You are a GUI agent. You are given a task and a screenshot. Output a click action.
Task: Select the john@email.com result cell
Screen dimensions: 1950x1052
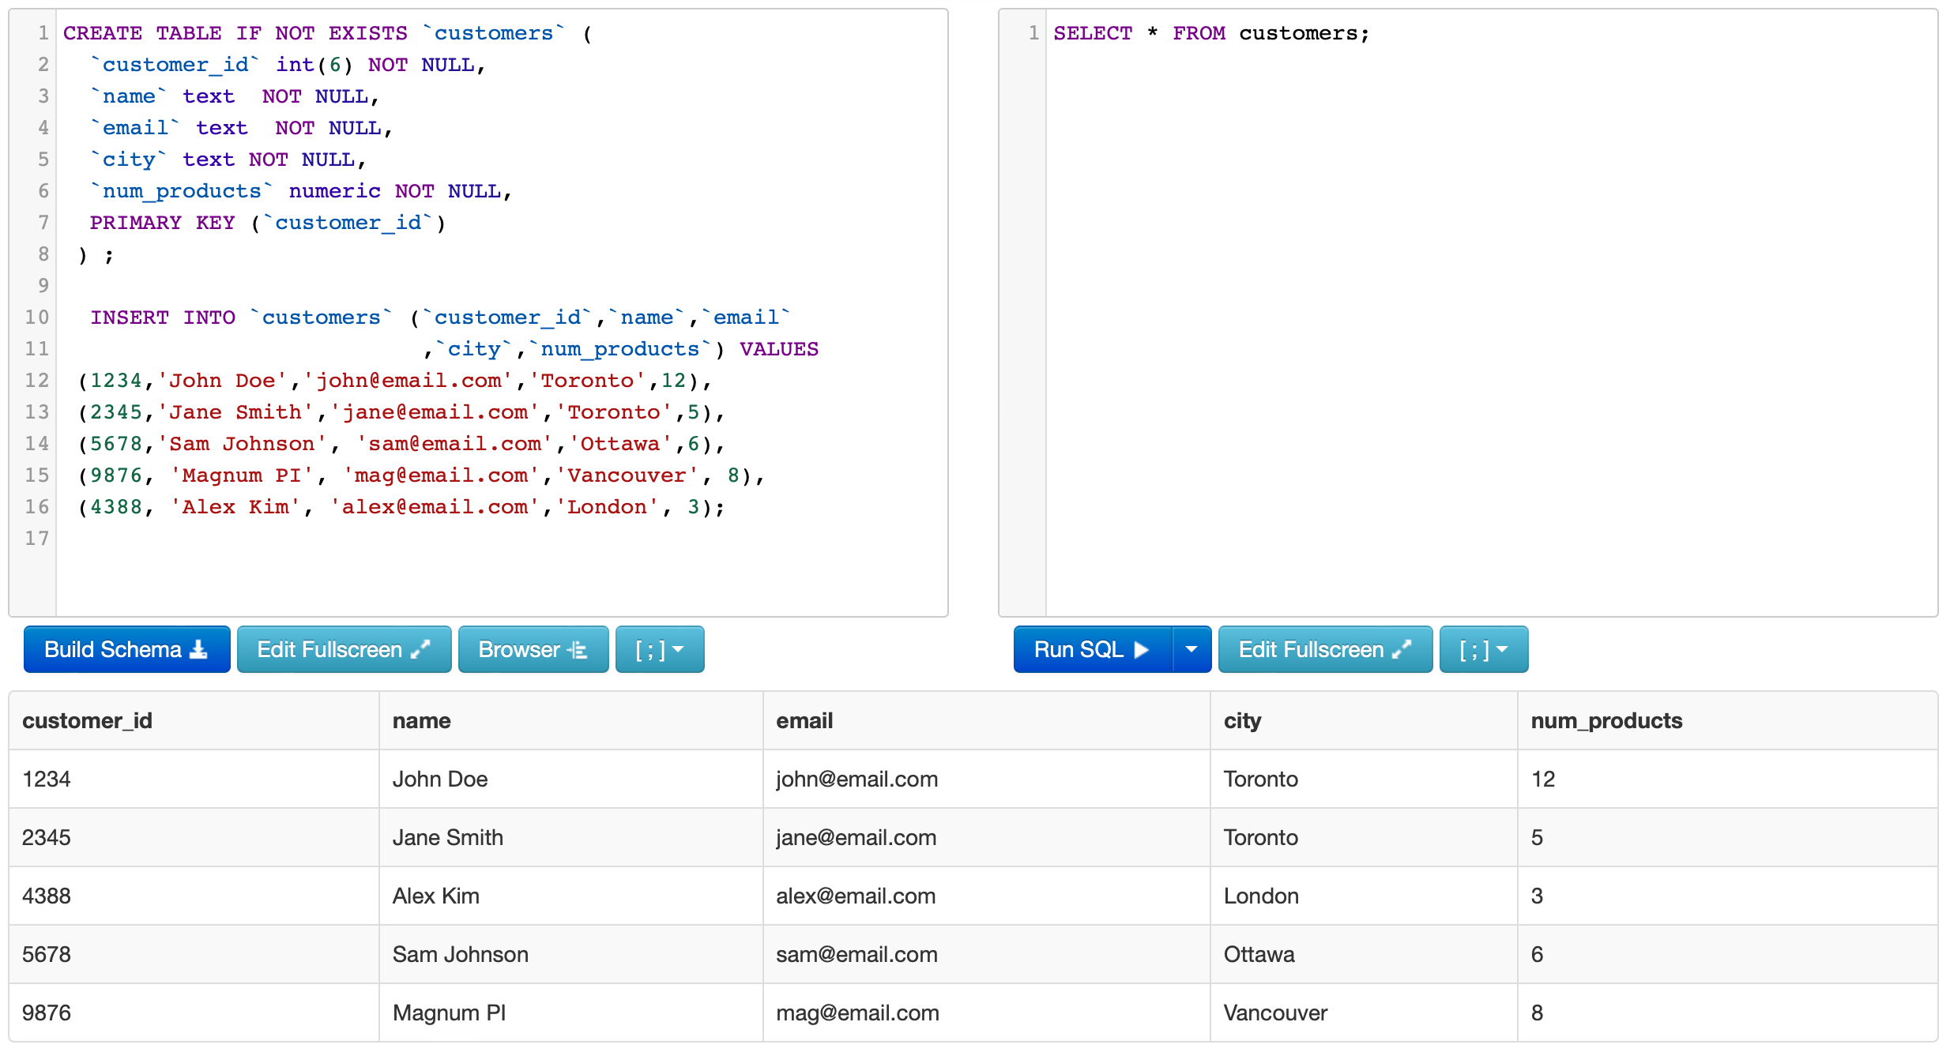pos(856,779)
